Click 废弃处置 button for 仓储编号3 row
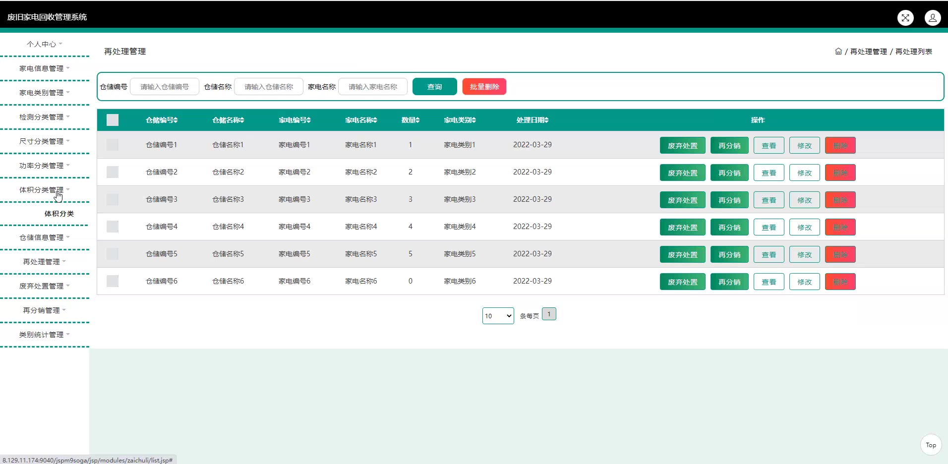This screenshot has height=464, width=948. pos(682,200)
